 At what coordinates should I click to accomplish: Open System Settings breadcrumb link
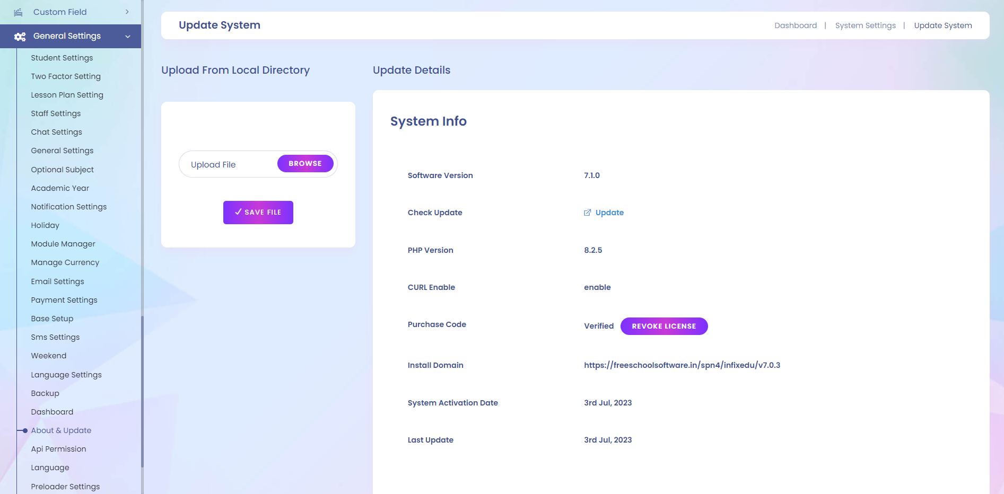[865, 25]
